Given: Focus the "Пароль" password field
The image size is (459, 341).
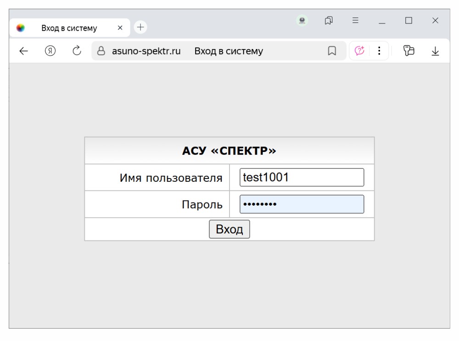Looking at the screenshot, I should coord(302,204).
